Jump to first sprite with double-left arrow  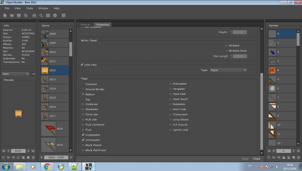pyautogui.click(x=269, y=151)
